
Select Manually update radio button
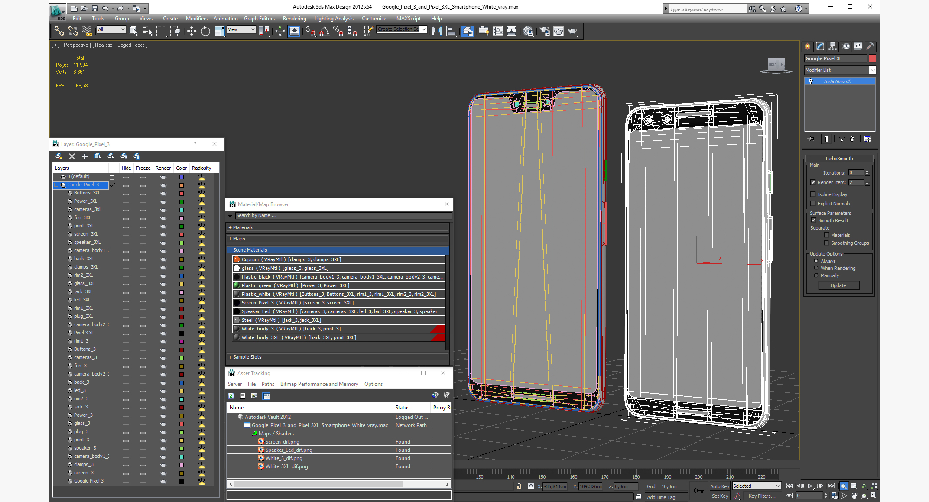point(816,275)
